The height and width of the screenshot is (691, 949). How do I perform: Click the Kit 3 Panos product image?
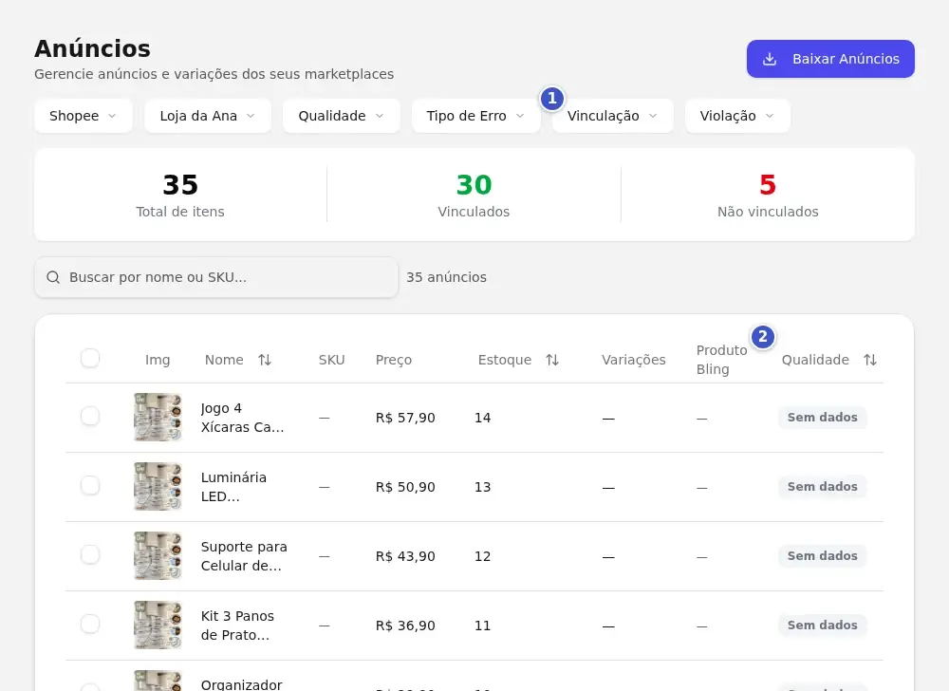click(158, 626)
